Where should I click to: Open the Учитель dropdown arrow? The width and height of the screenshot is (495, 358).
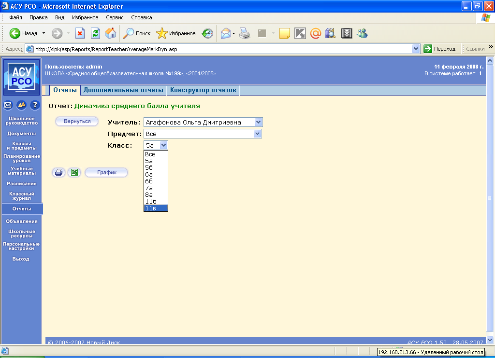pos(258,122)
